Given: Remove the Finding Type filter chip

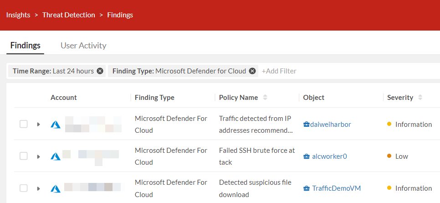Looking at the screenshot, I should click(252, 71).
